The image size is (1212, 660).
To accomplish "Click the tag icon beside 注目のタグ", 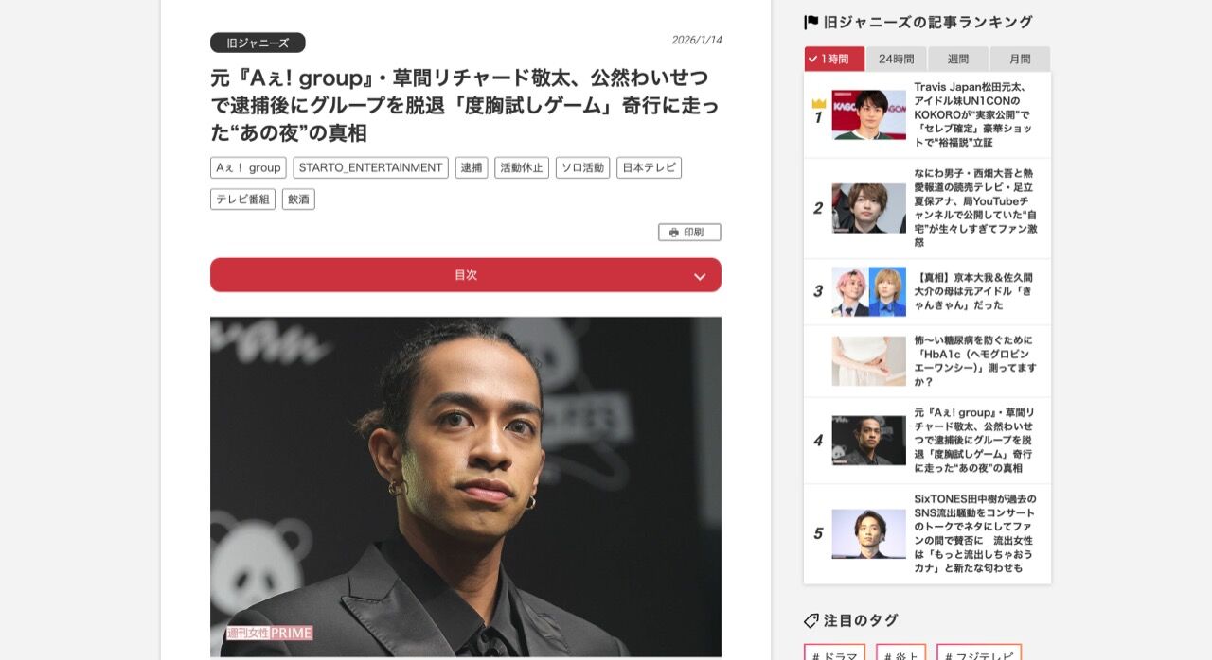I will (811, 620).
